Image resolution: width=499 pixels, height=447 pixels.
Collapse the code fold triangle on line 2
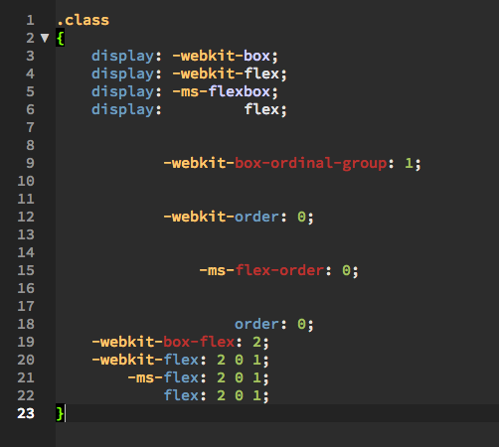(45, 38)
